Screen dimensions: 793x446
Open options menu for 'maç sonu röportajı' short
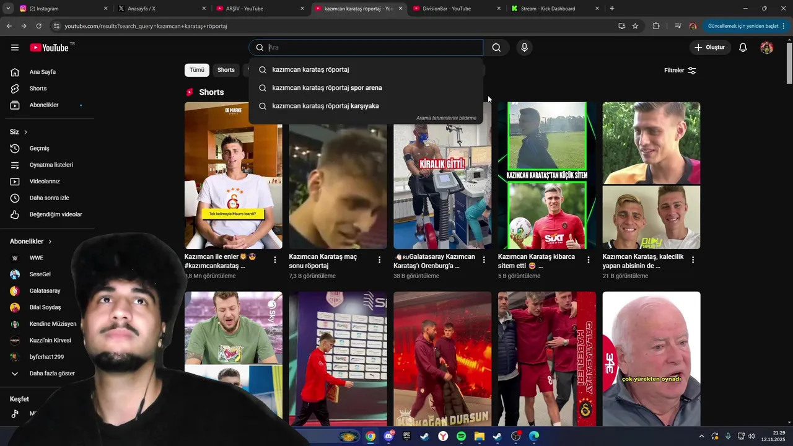[380, 260]
